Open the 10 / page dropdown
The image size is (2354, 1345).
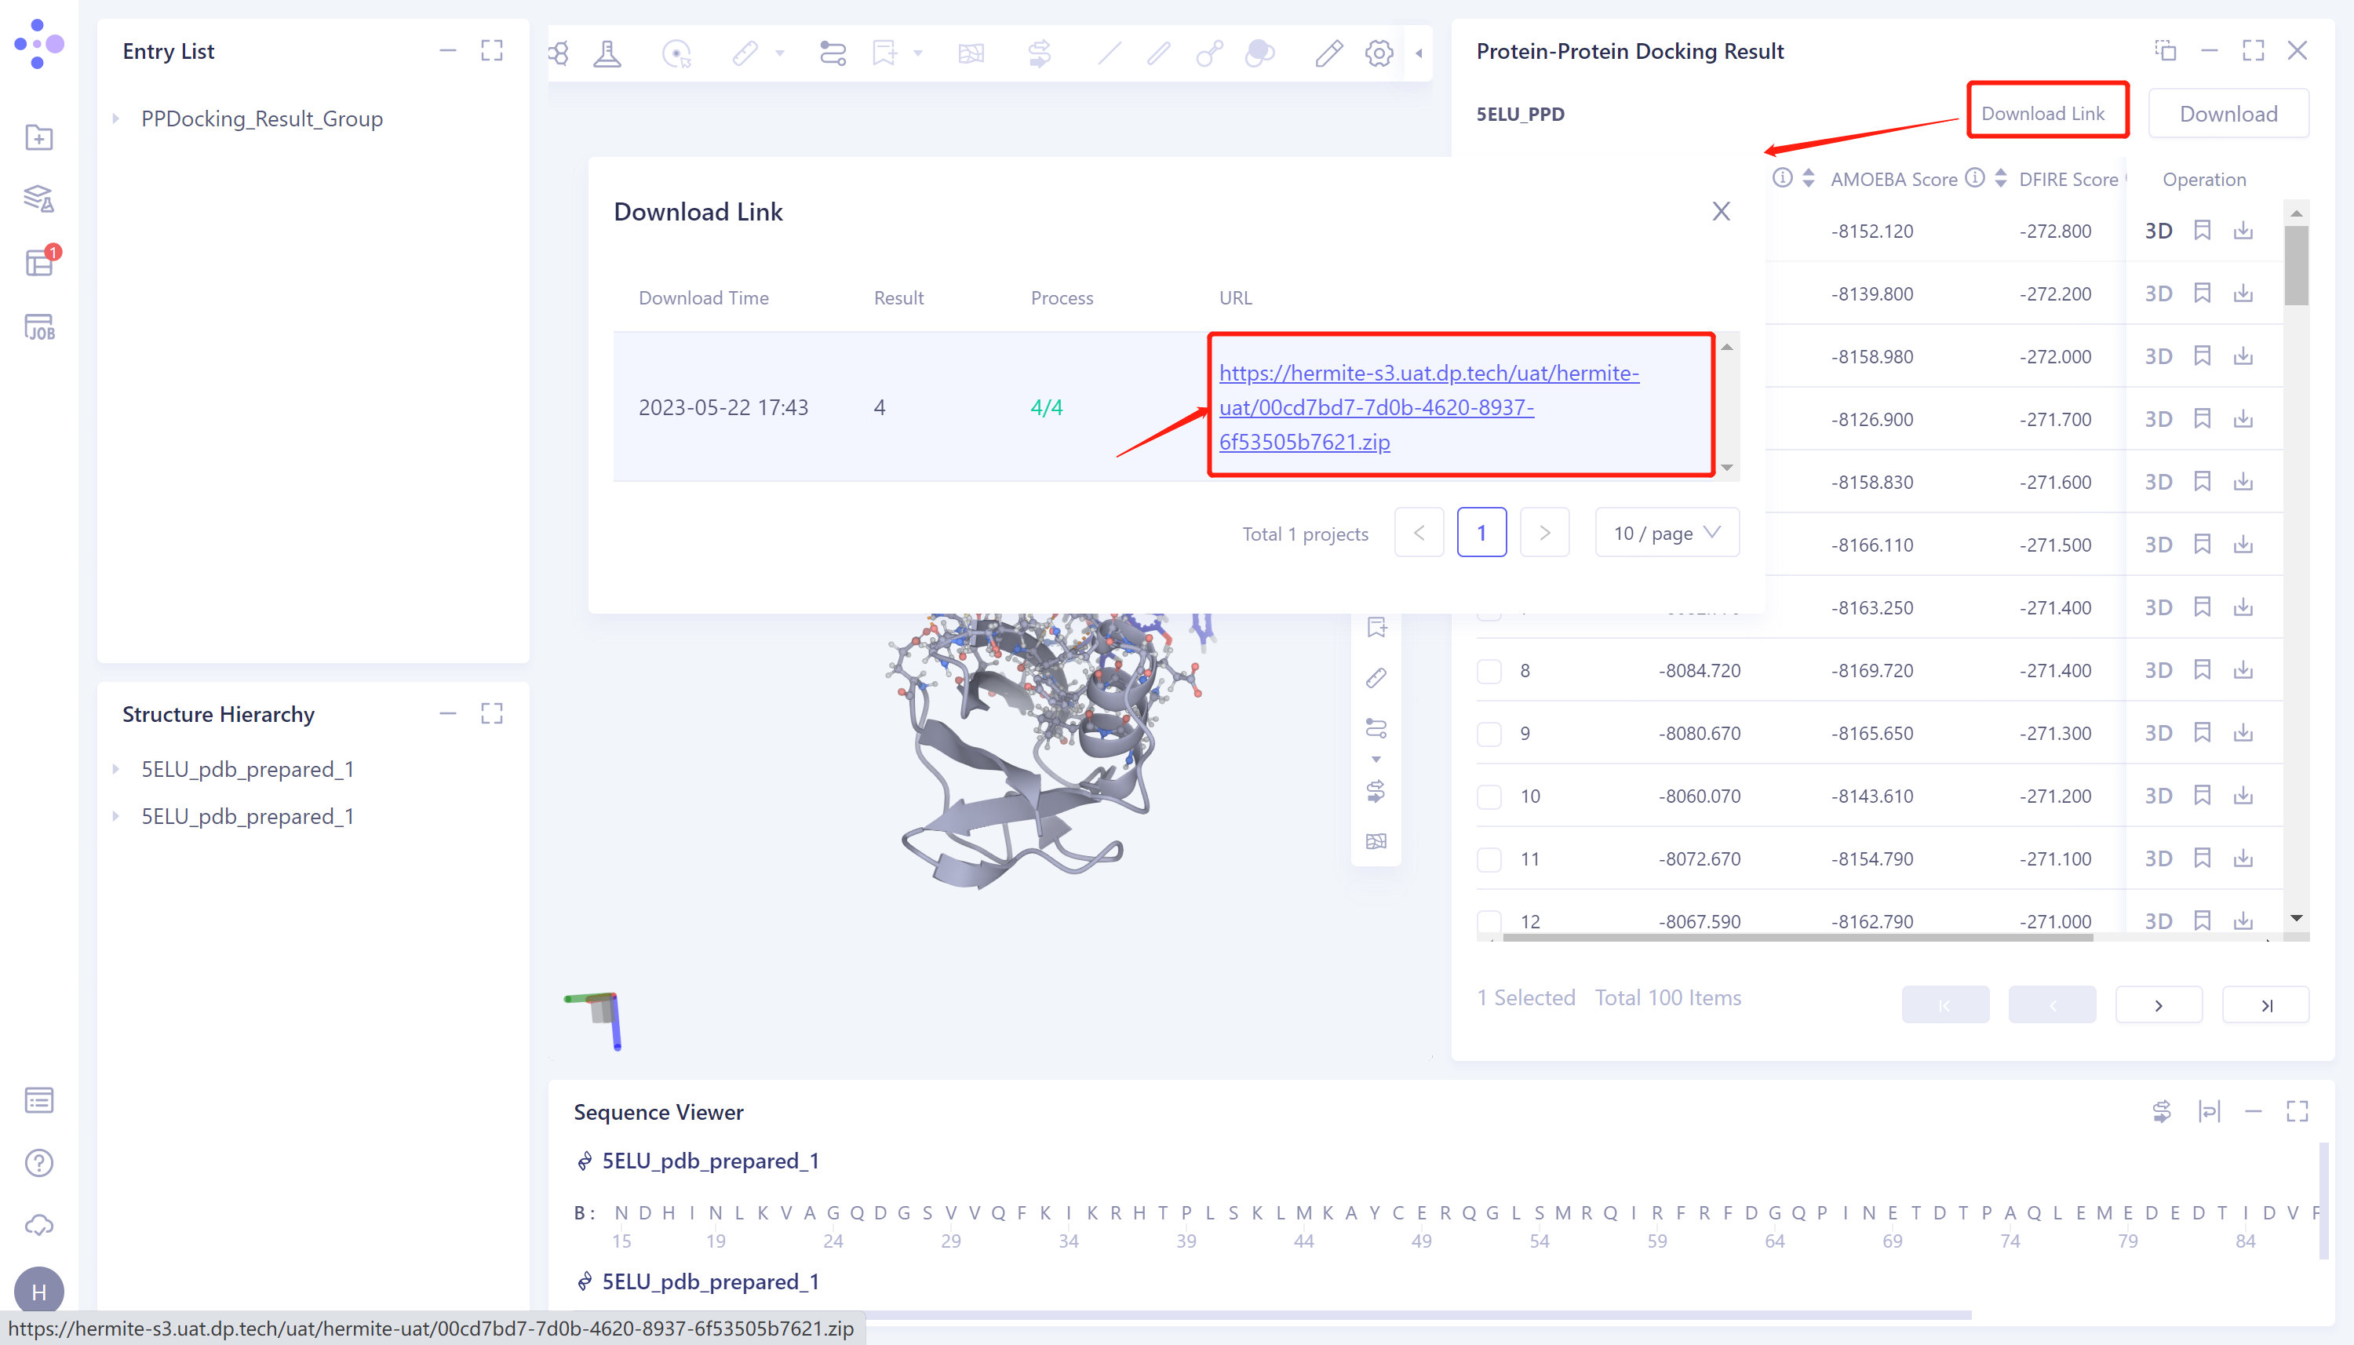pos(1665,532)
